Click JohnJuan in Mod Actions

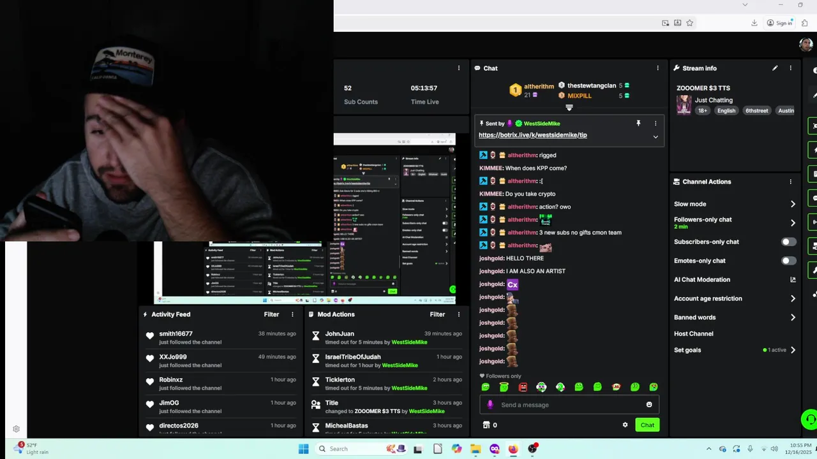click(x=340, y=334)
